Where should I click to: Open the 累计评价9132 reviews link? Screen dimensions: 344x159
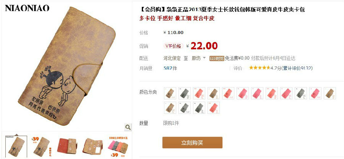click(297, 68)
